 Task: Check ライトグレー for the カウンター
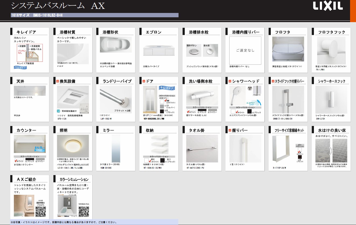tap(37, 161)
